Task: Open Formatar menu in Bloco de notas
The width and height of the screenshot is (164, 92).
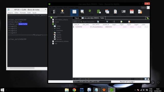Action: [23, 13]
